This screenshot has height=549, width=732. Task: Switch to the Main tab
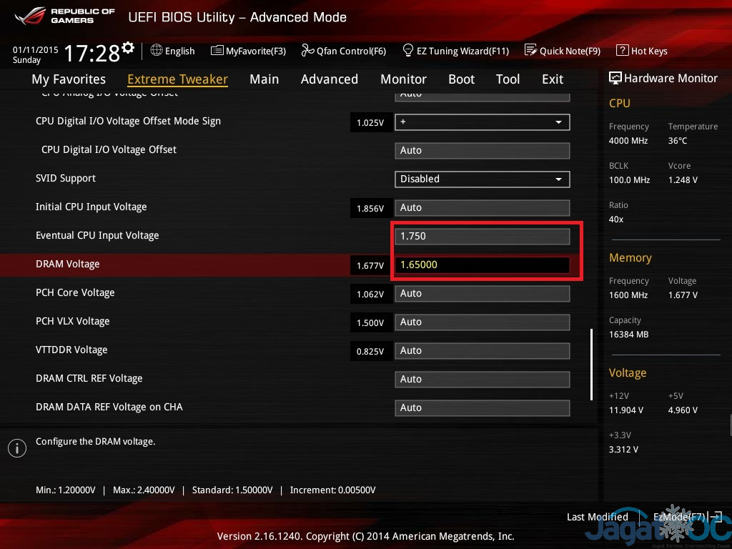pos(264,79)
